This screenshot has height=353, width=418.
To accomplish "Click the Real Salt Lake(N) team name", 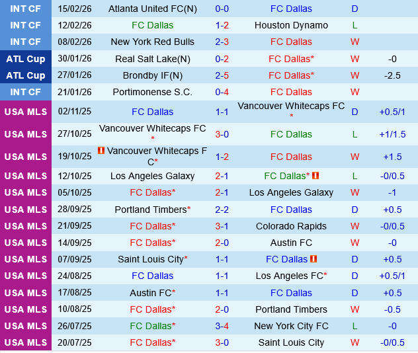I will click(x=152, y=59).
